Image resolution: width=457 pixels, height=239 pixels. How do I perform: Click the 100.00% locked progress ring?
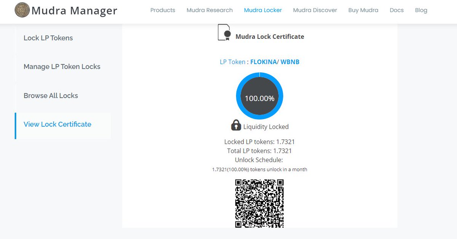click(x=259, y=96)
